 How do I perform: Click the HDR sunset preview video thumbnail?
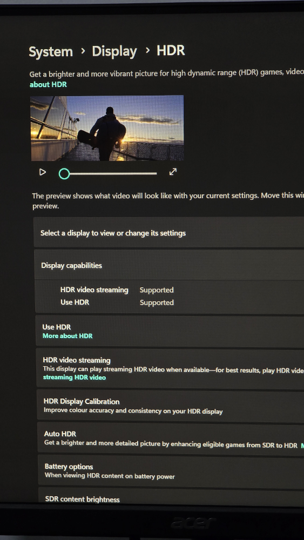(107, 128)
